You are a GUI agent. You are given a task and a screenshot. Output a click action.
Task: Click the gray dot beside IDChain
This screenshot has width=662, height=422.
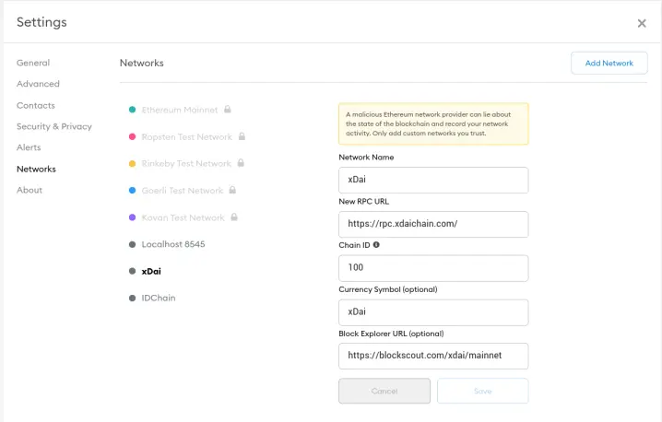click(x=132, y=298)
